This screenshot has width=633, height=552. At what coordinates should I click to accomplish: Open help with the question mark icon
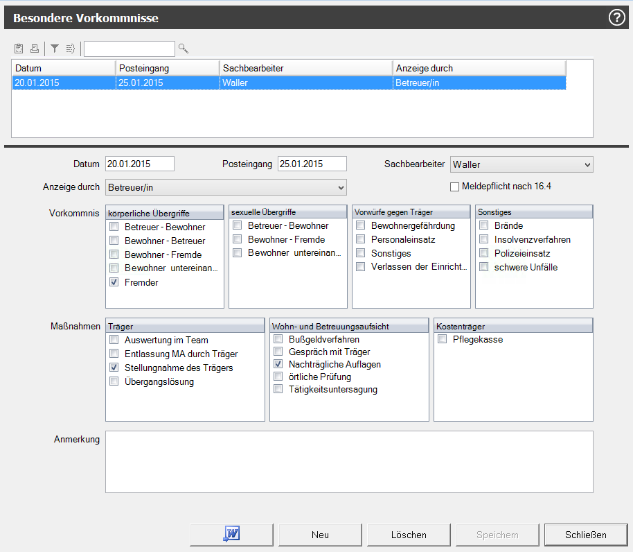coord(616,18)
